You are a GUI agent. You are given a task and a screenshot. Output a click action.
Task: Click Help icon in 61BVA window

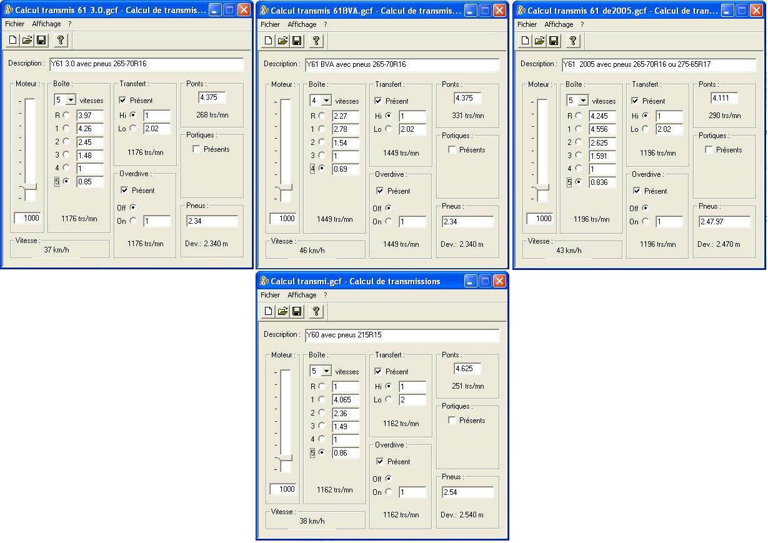coord(316,41)
